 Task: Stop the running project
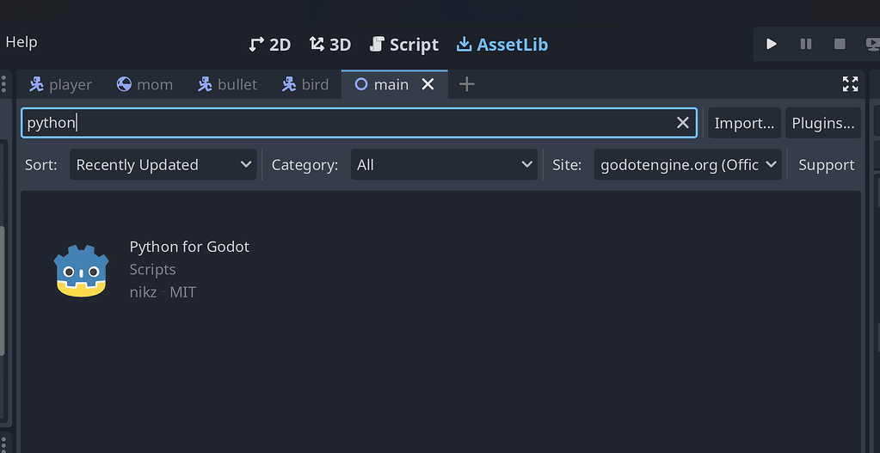click(840, 44)
